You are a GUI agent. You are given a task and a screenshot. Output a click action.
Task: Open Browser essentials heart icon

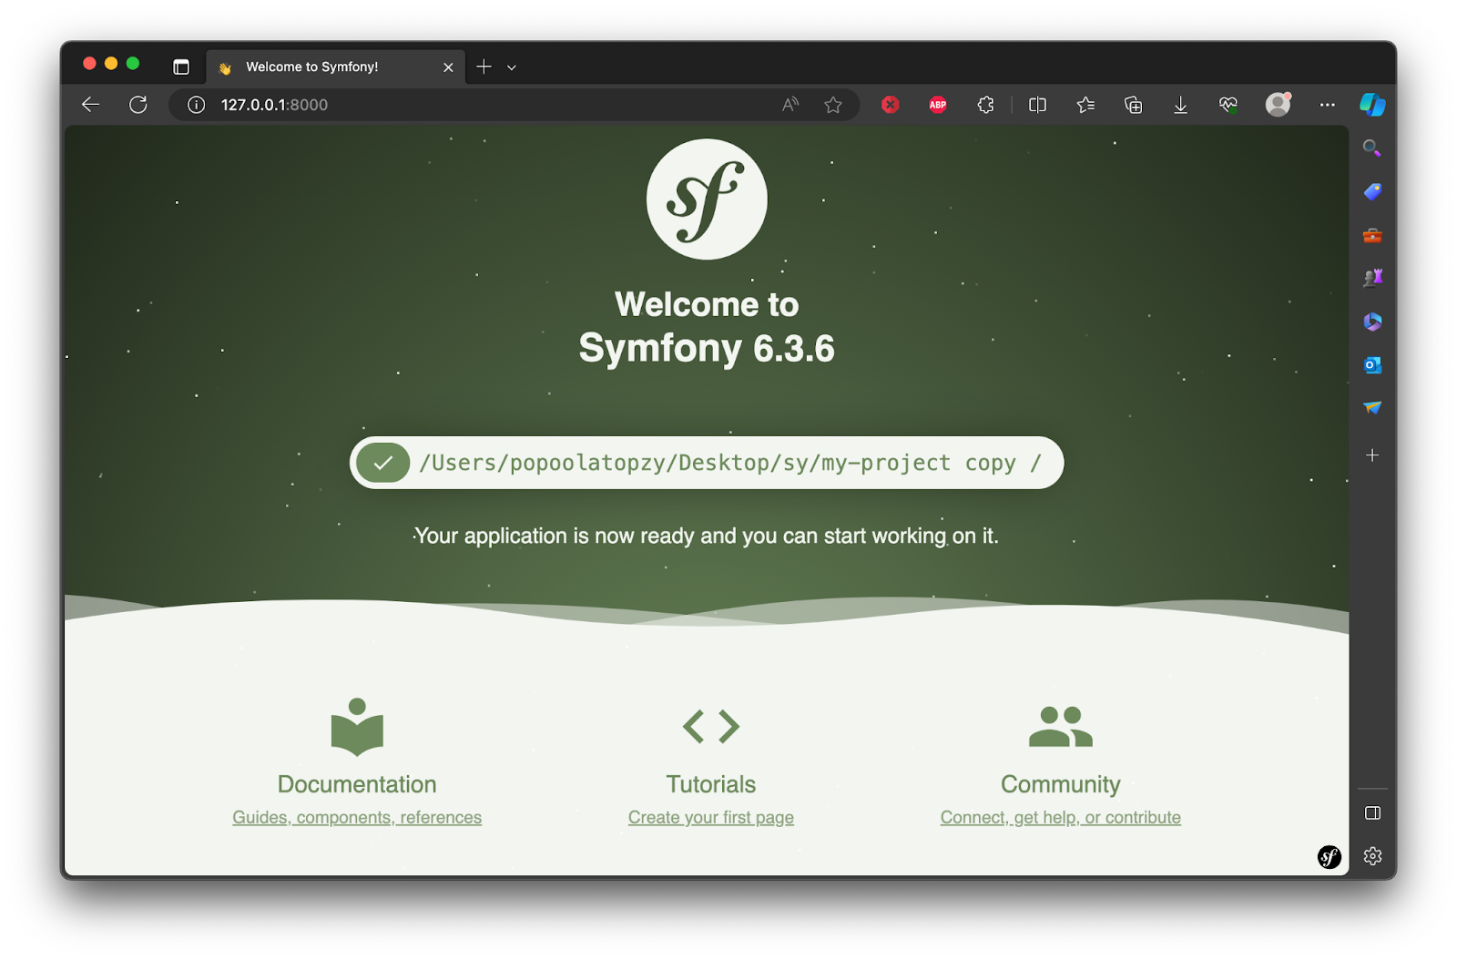1228,105
